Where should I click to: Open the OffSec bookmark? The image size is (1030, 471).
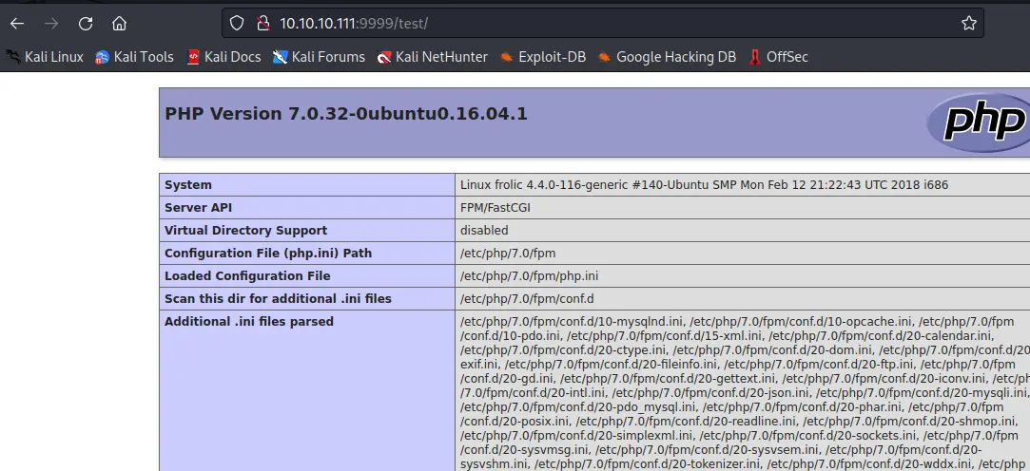pyautogui.click(x=778, y=57)
